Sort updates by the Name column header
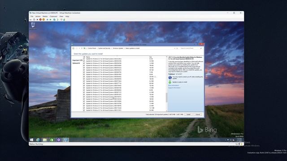 (88, 57)
